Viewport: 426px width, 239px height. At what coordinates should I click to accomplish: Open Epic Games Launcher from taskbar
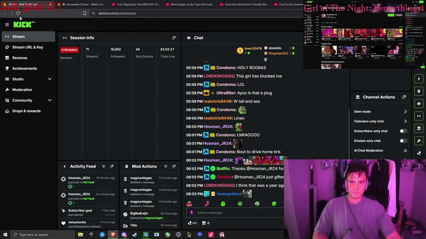click(91, 235)
